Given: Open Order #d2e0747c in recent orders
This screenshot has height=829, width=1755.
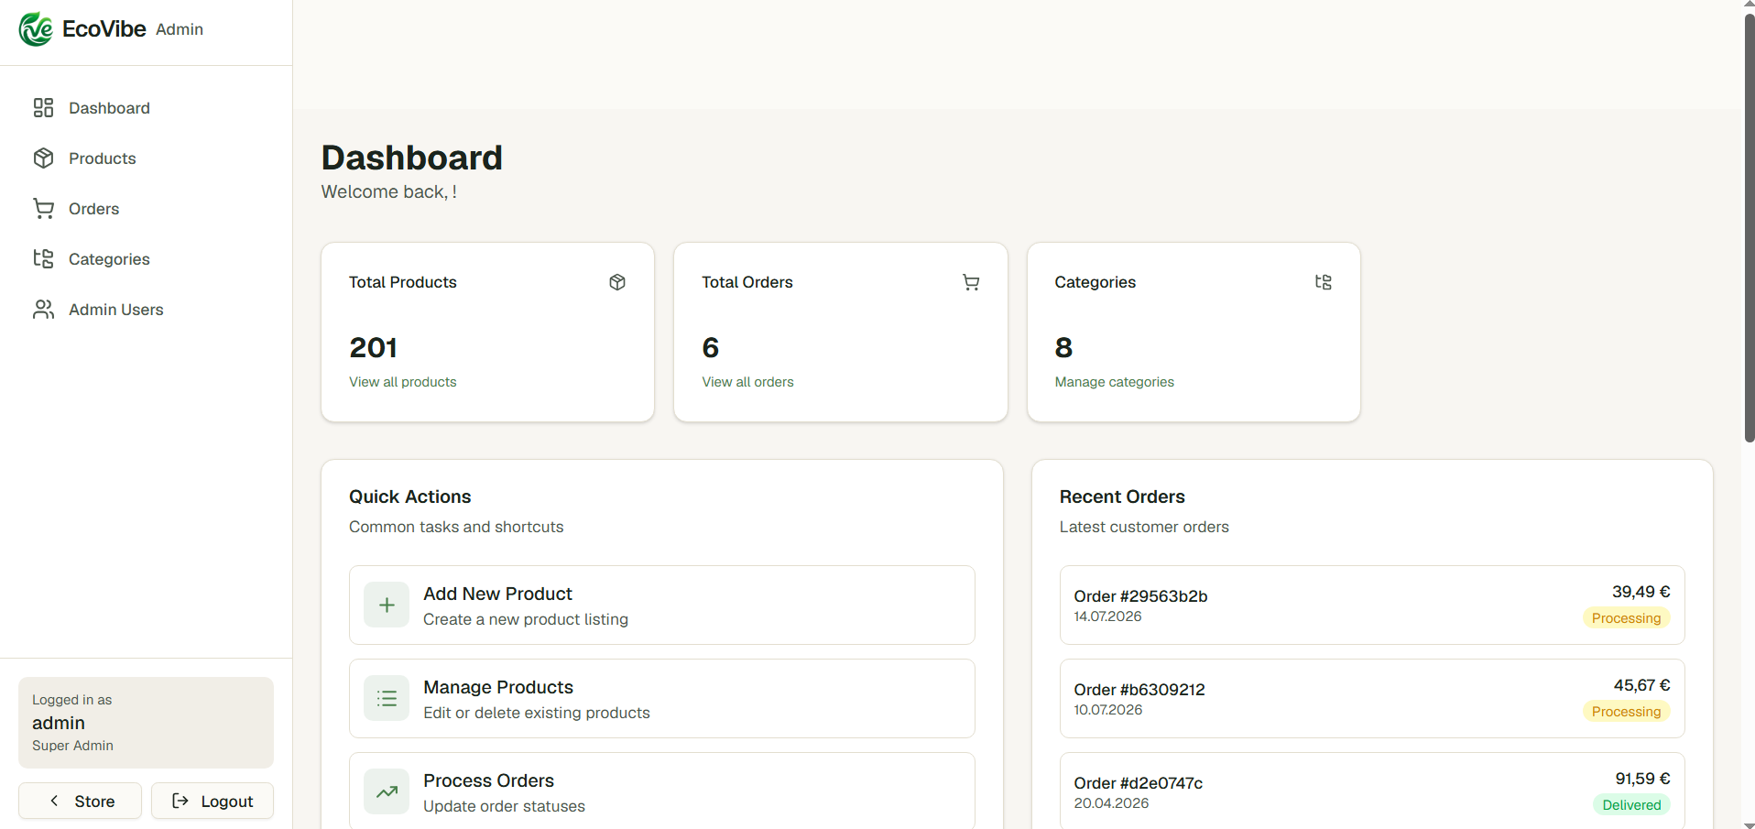Looking at the screenshot, I should click(x=1372, y=791).
